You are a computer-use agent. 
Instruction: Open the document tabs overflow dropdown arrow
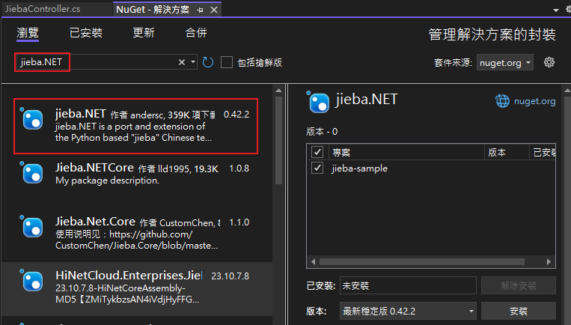coord(556,10)
